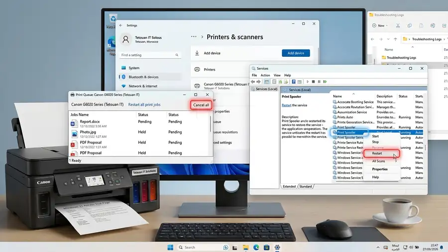Click the Rename icon in Explorer toolbar
The height and width of the screenshot is (252, 448).
tap(433, 26)
